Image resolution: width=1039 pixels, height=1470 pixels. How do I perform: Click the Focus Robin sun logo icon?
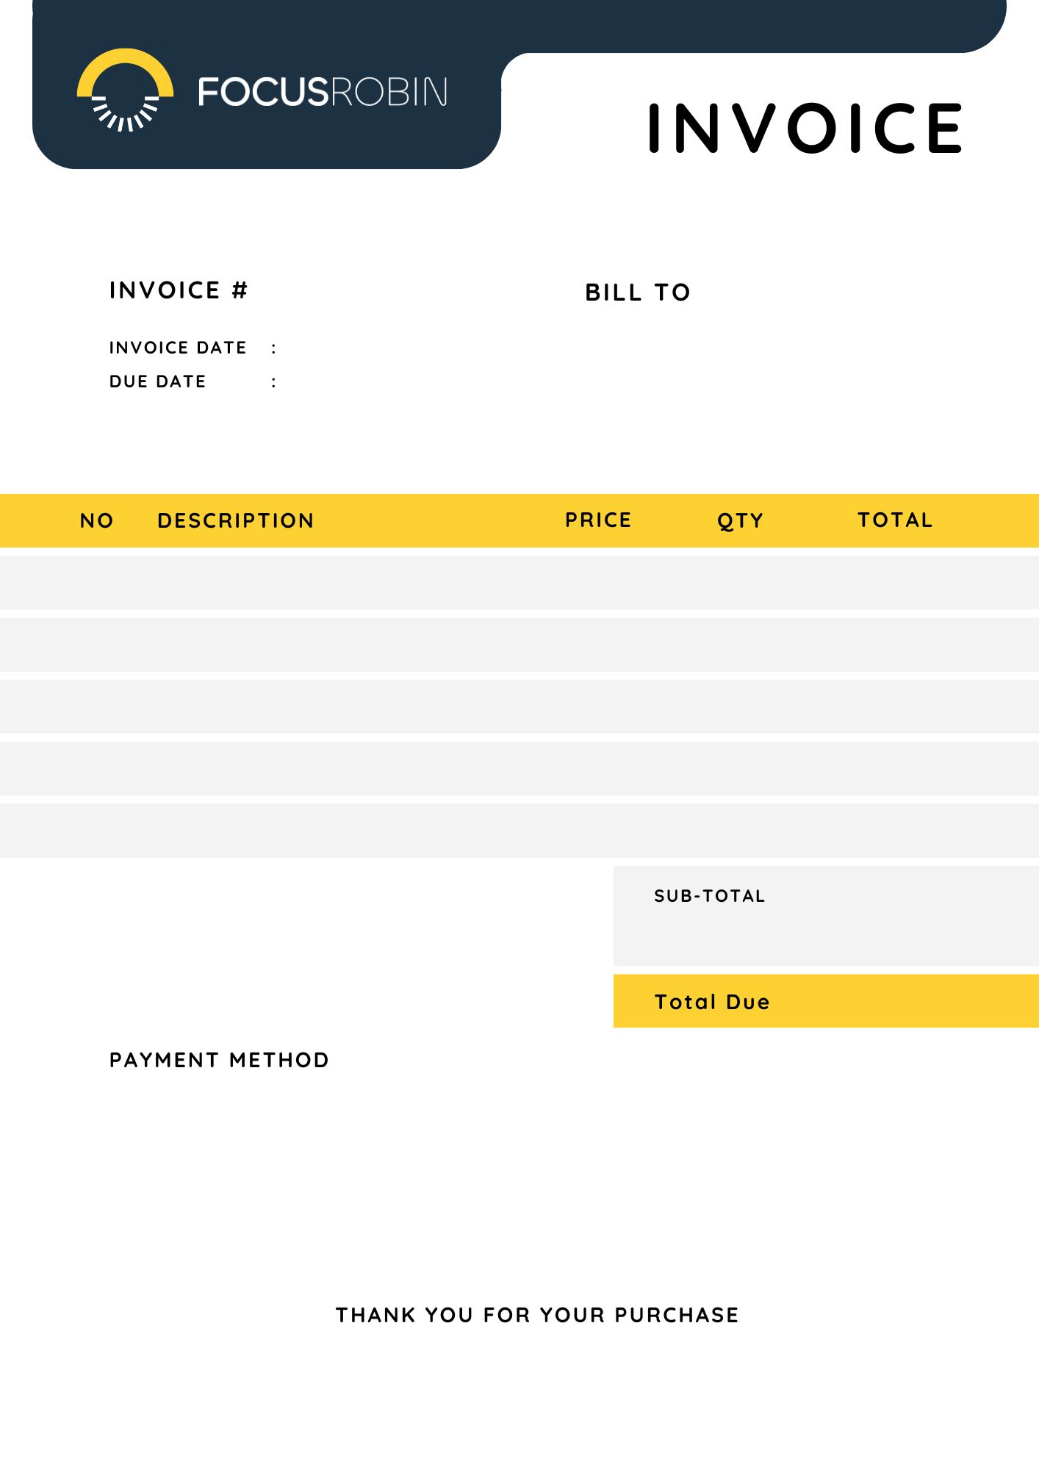coord(125,90)
